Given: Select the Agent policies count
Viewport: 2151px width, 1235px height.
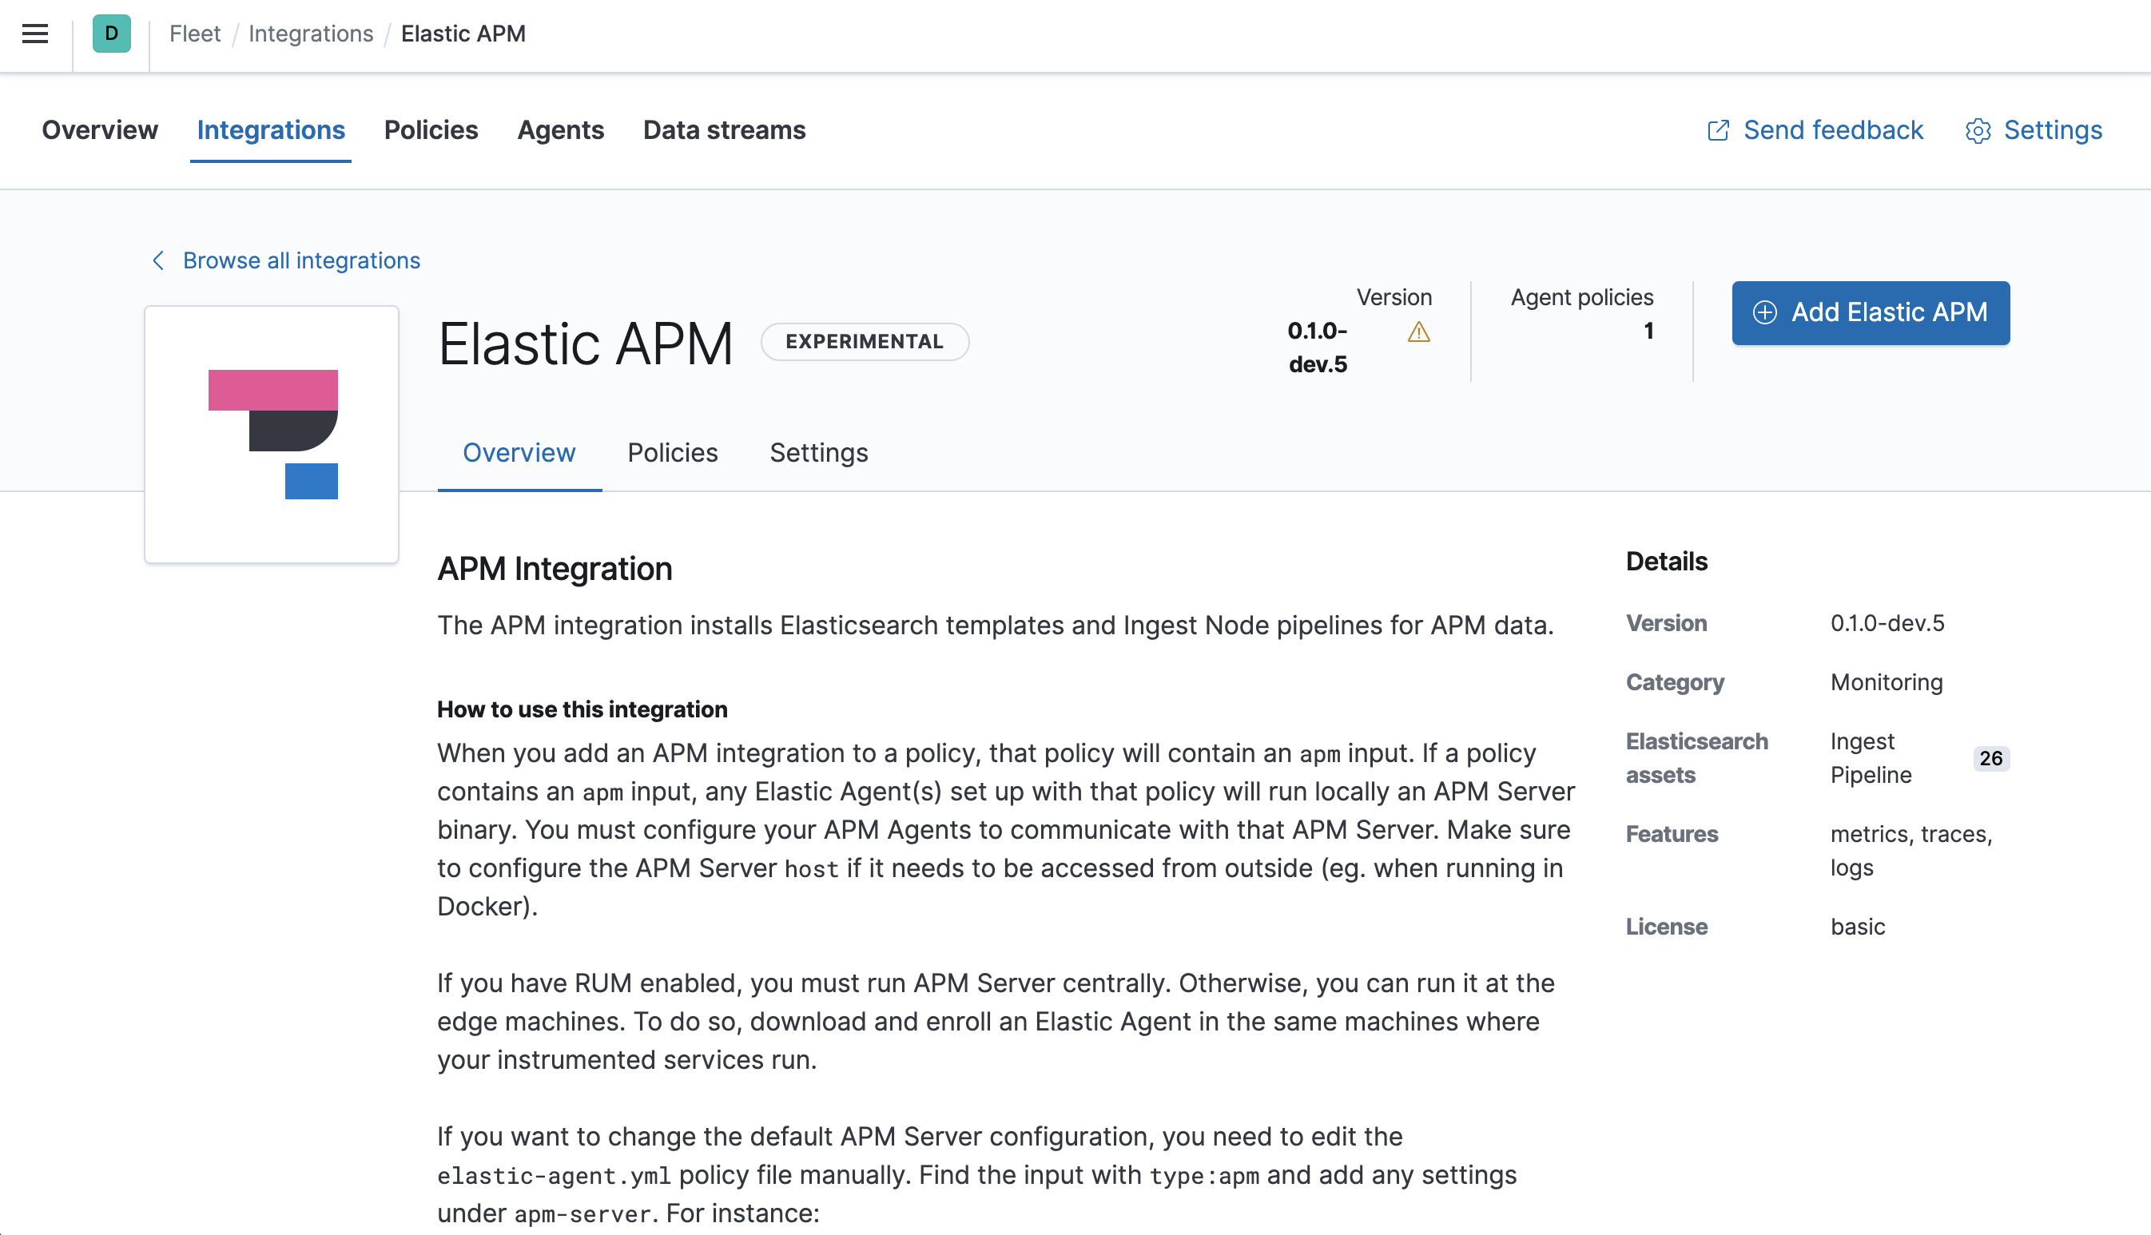Looking at the screenshot, I should tap(1648, 331).
